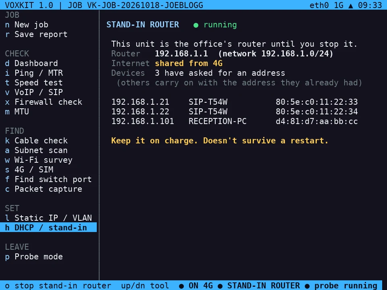The width and height of the screenshot is (387, 290).
Task: Click the 09:33 clock
Action: click(x=370, y=5)
